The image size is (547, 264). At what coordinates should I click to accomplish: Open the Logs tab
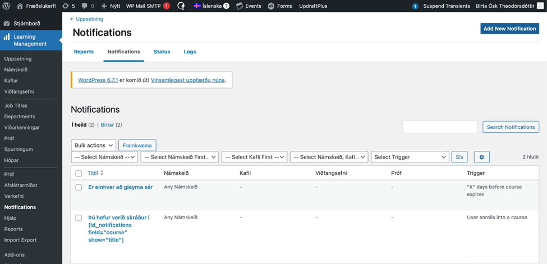click(190, 52)
